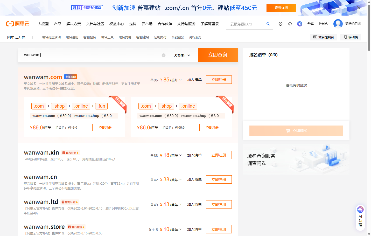Viewport: 371px width, 236px height.
Task: Open the user avatar profile icon
Action: (x=338, y=24)
